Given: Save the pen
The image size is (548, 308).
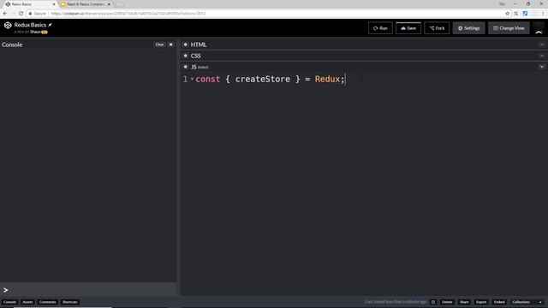Looking at the screenshot, I should [x=408, y=28].
